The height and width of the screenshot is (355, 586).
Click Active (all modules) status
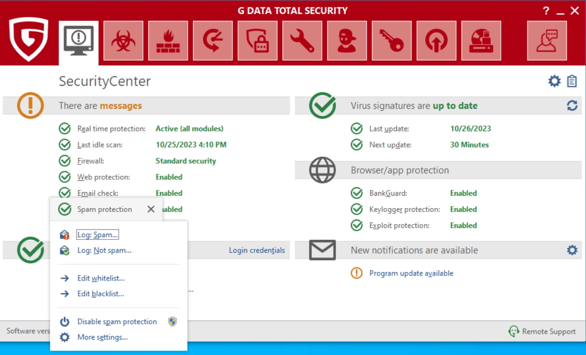click(189, 129)
